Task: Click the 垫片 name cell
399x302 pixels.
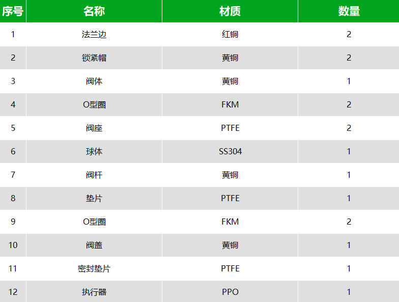Action: click(94, 199)
